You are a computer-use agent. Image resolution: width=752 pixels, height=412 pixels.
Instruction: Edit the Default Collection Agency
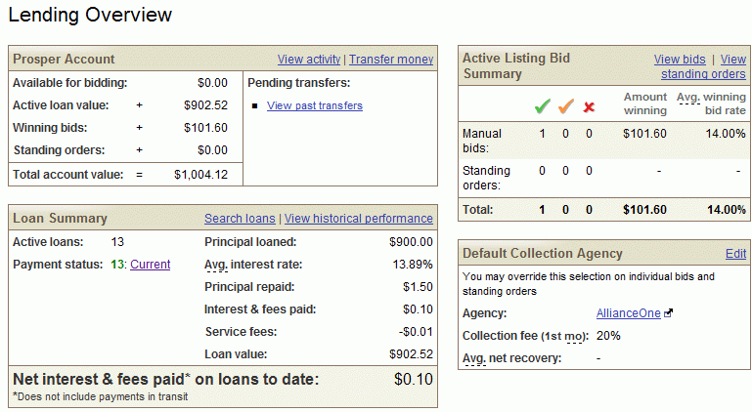[x=735, y=254]
